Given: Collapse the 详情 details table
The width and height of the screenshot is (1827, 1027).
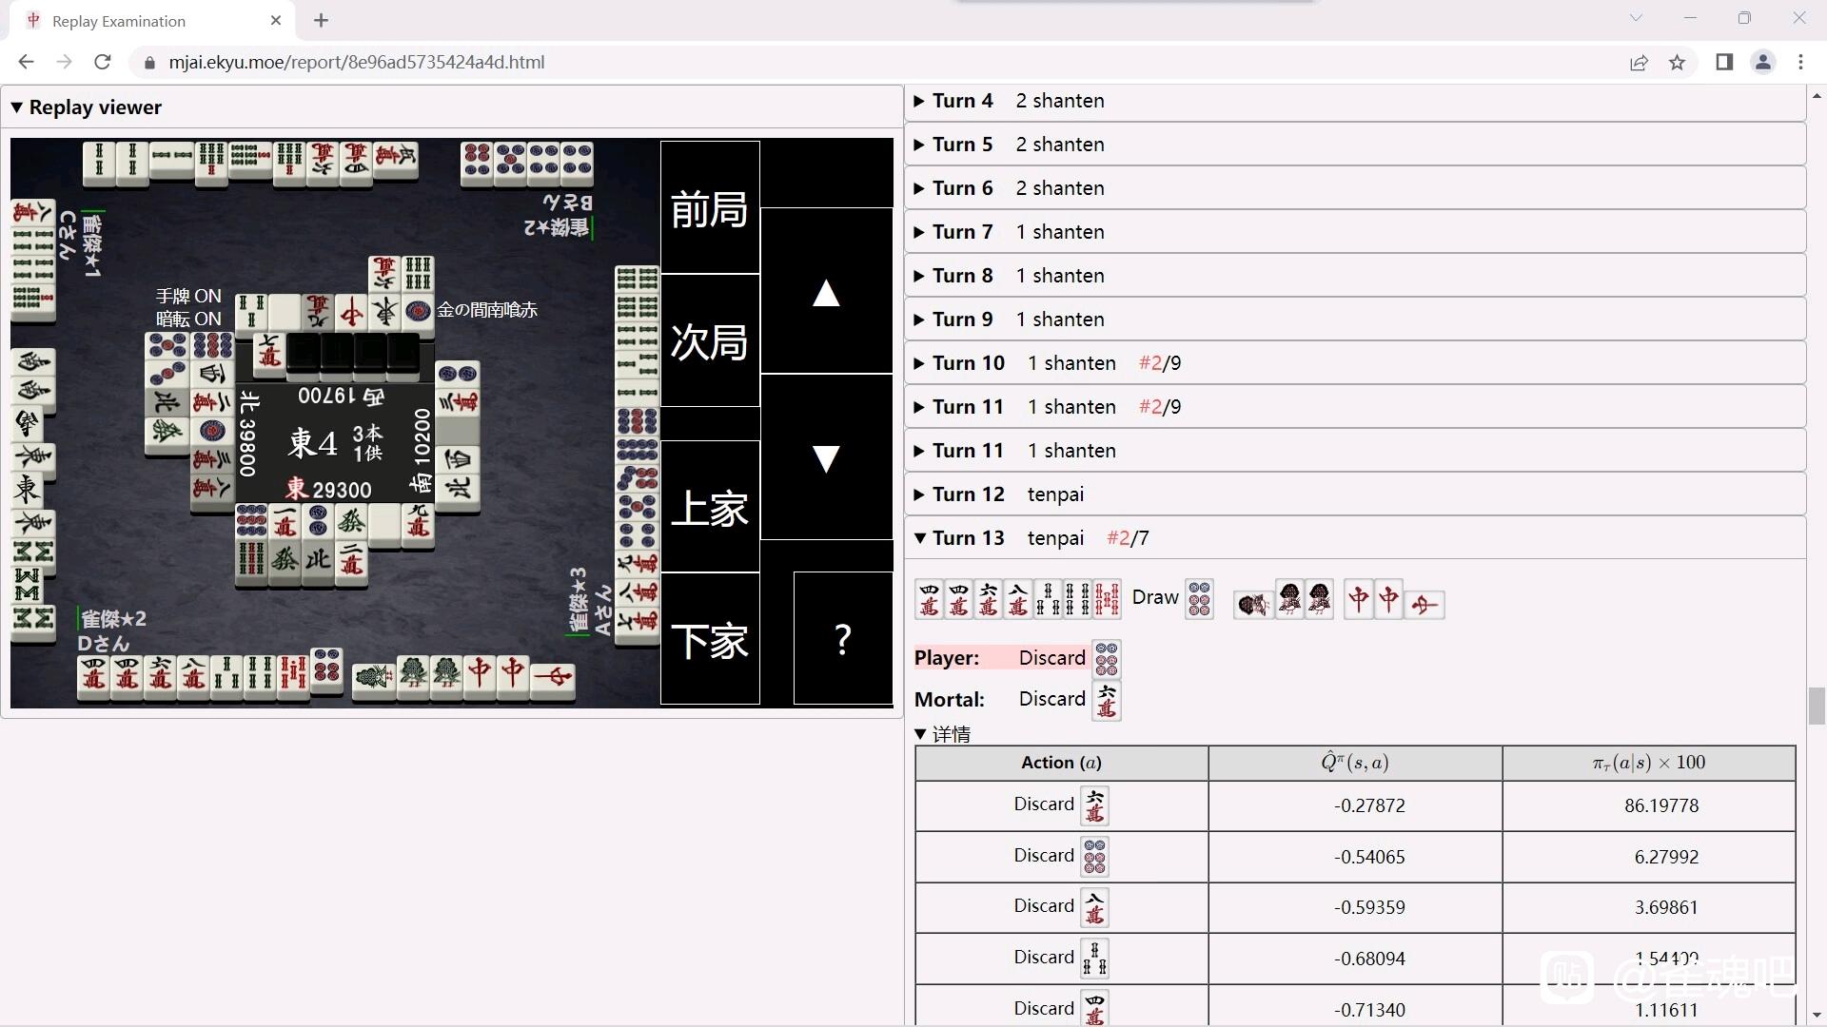Looking at the screenshot, I should pyautogui.click(x=943, y=734).
